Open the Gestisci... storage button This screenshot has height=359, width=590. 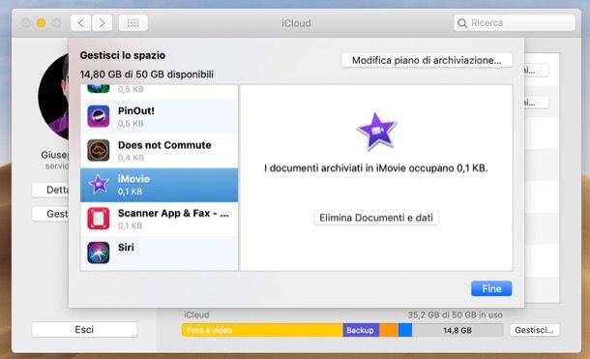pyautogui.click(x=534, y=330)
